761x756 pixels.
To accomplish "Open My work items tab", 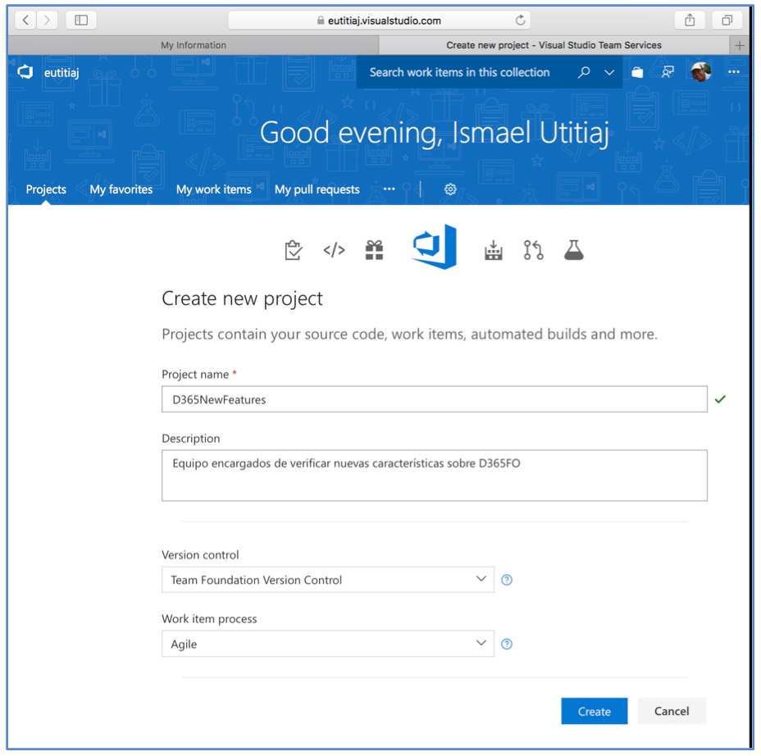I will (213, 189).
